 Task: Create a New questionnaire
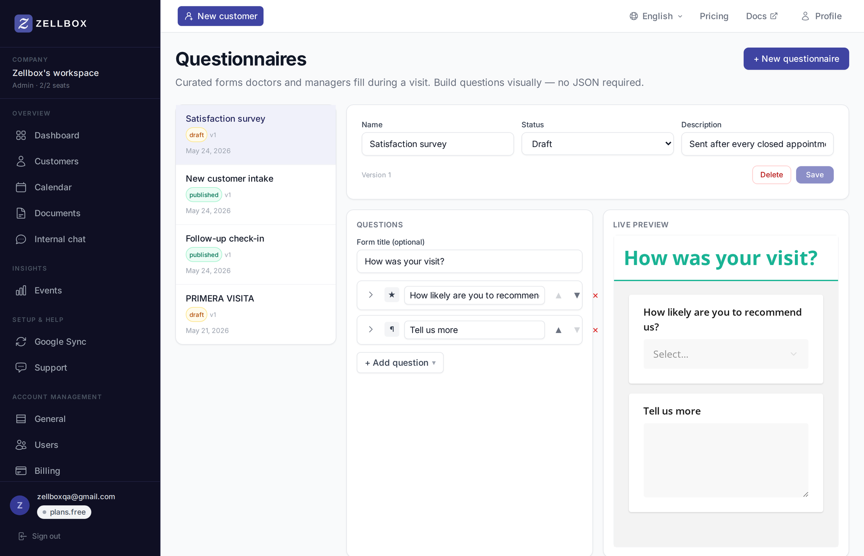click(x=796, y=59)
